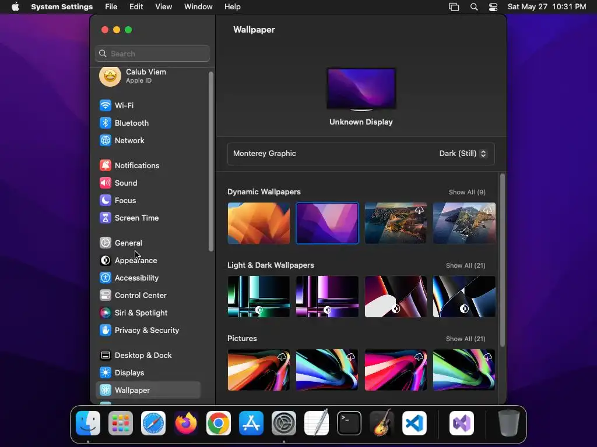The width and height of the screenshot is (597, 447).
Task: Select the orange streaks picture wallpaper
Action: 258,370
